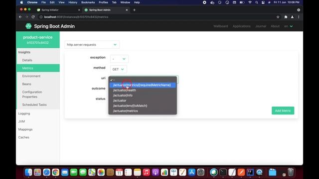This screenshot has height=179, width=319.
Task: Open Details in the sidebar
Action: point(38,60)
